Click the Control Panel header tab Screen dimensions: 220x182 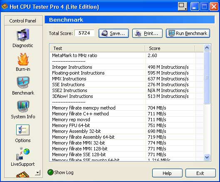click(23, 21)
